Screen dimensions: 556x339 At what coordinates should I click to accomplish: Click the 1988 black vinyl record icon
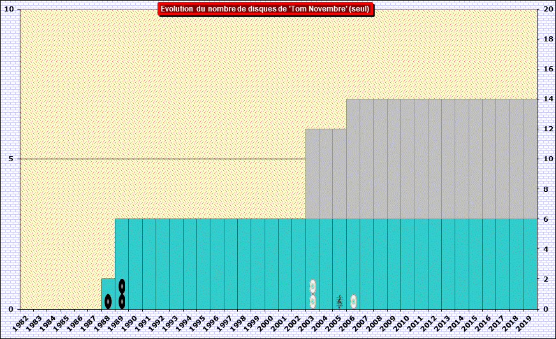pyautogui.click(x=108, y=301)
